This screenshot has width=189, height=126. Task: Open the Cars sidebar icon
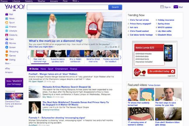click(x=7, y=39)
